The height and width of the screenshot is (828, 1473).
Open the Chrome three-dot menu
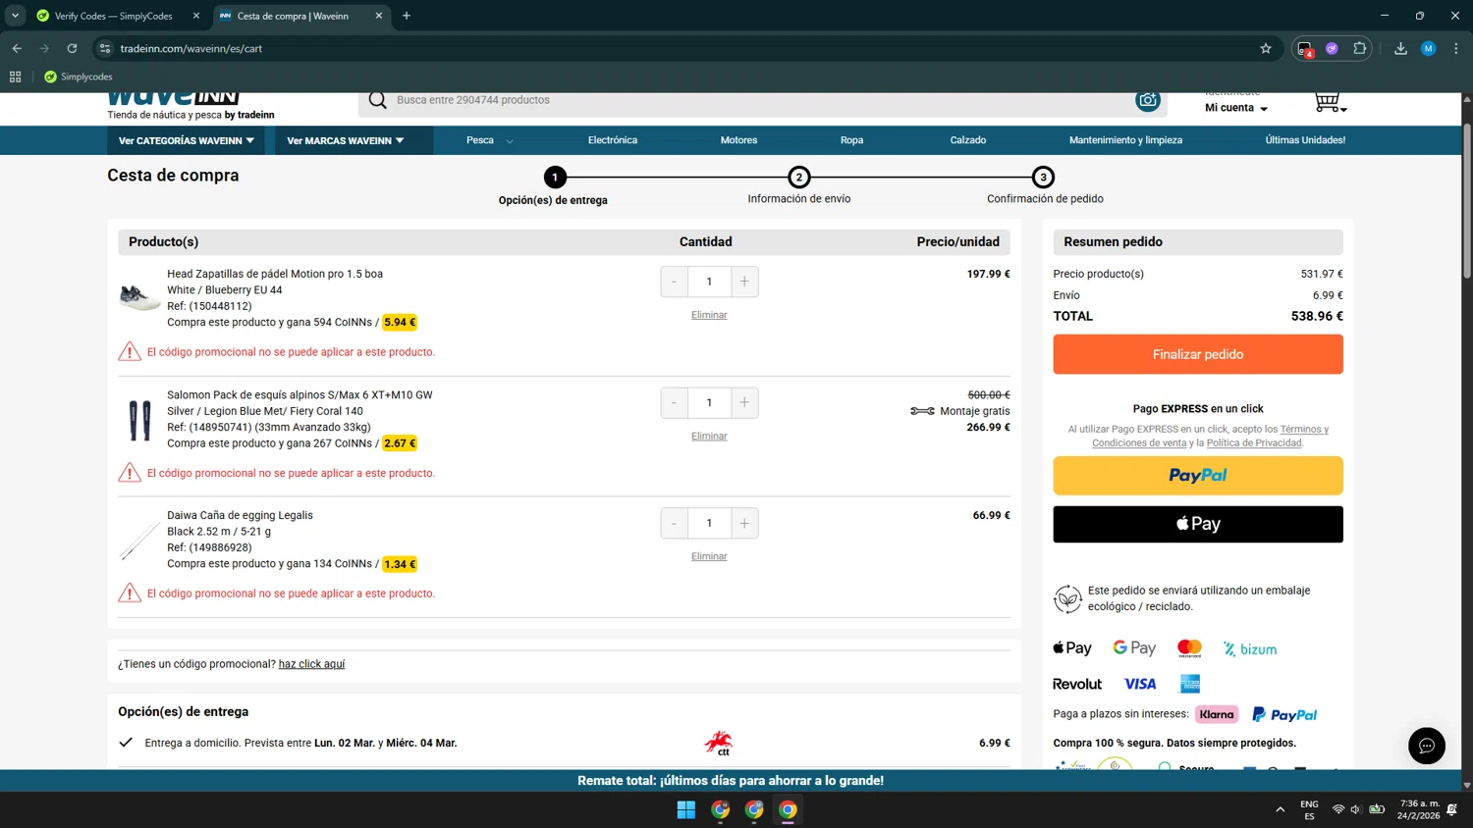point(1456,48)
